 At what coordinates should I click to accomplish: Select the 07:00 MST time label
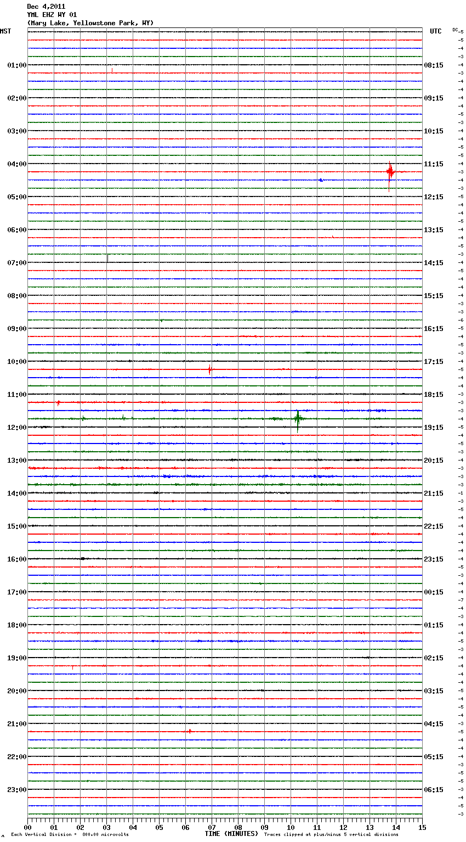(x=17, y=263)
